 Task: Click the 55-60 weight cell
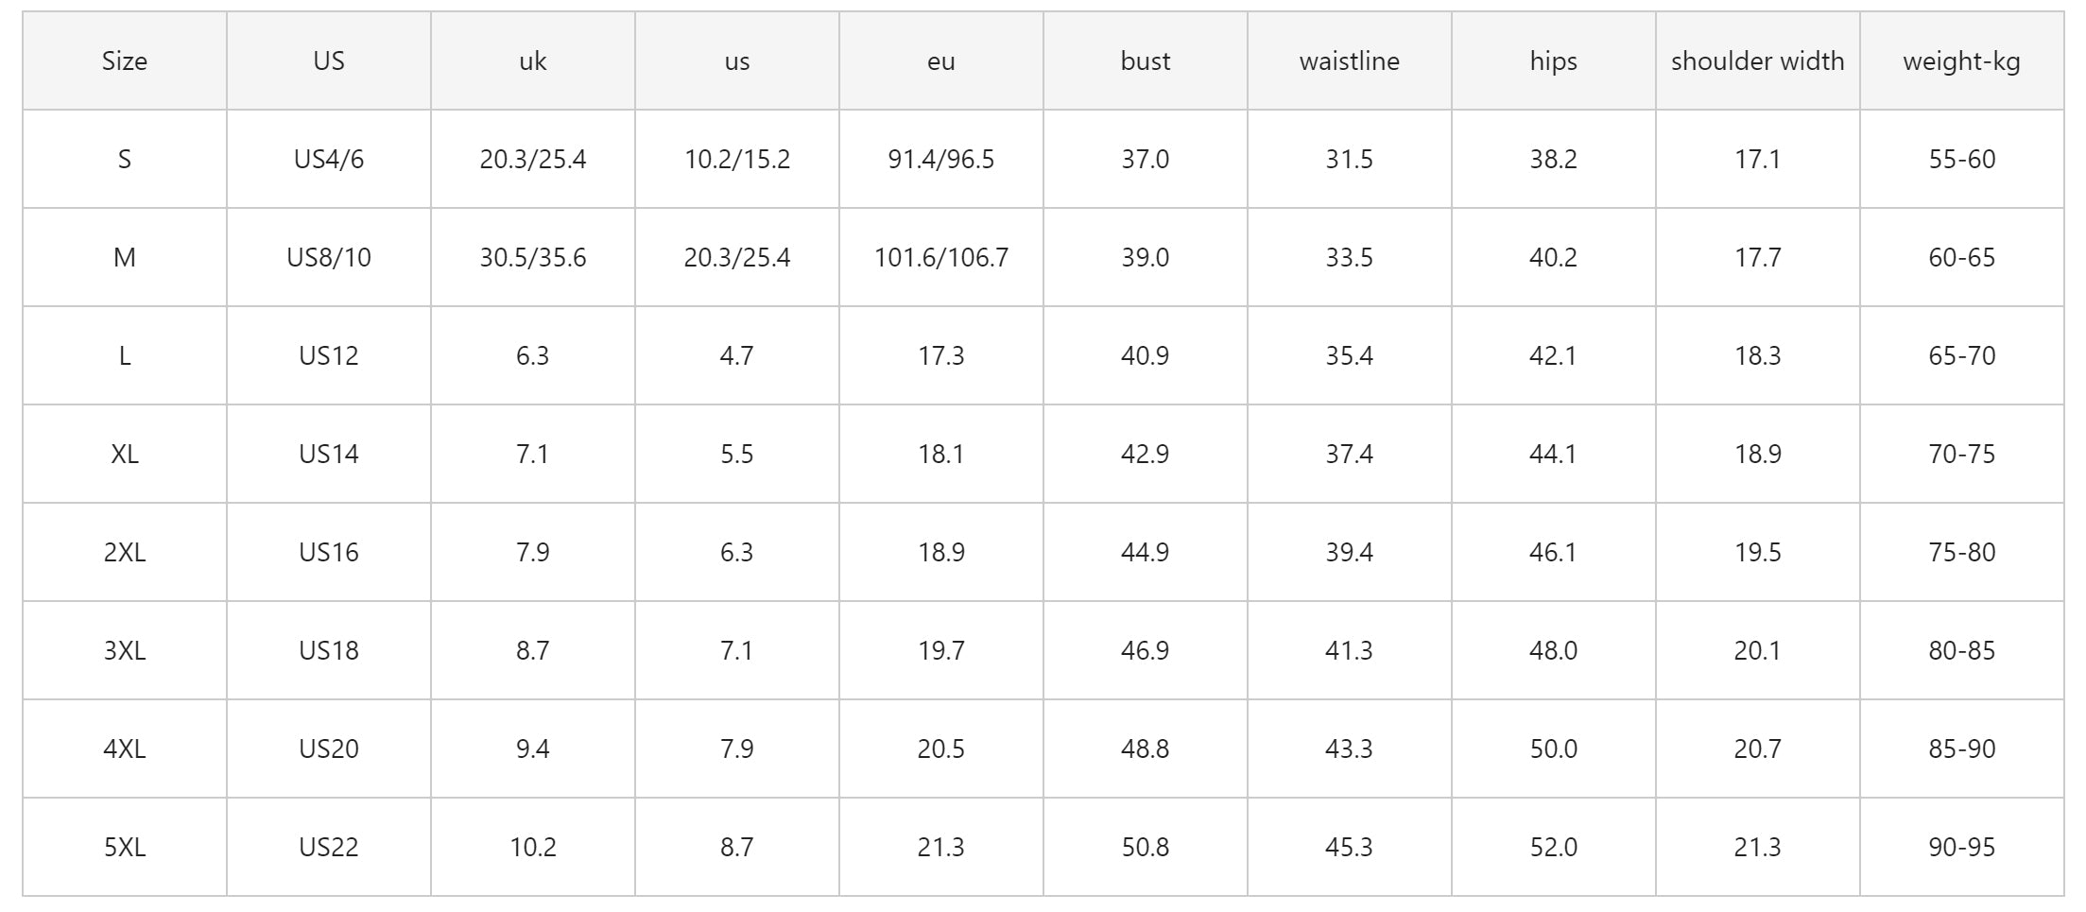point(1961,160)
